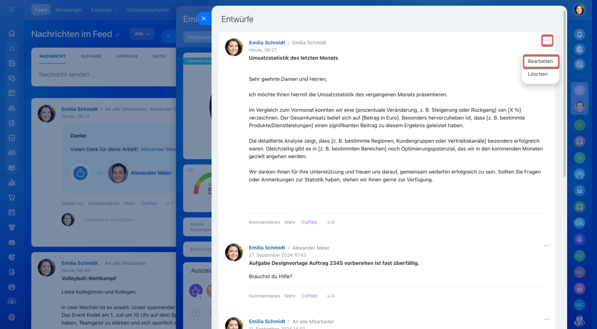Click the pin icon next to Nachrichten im Feed

tap(118, 34)
